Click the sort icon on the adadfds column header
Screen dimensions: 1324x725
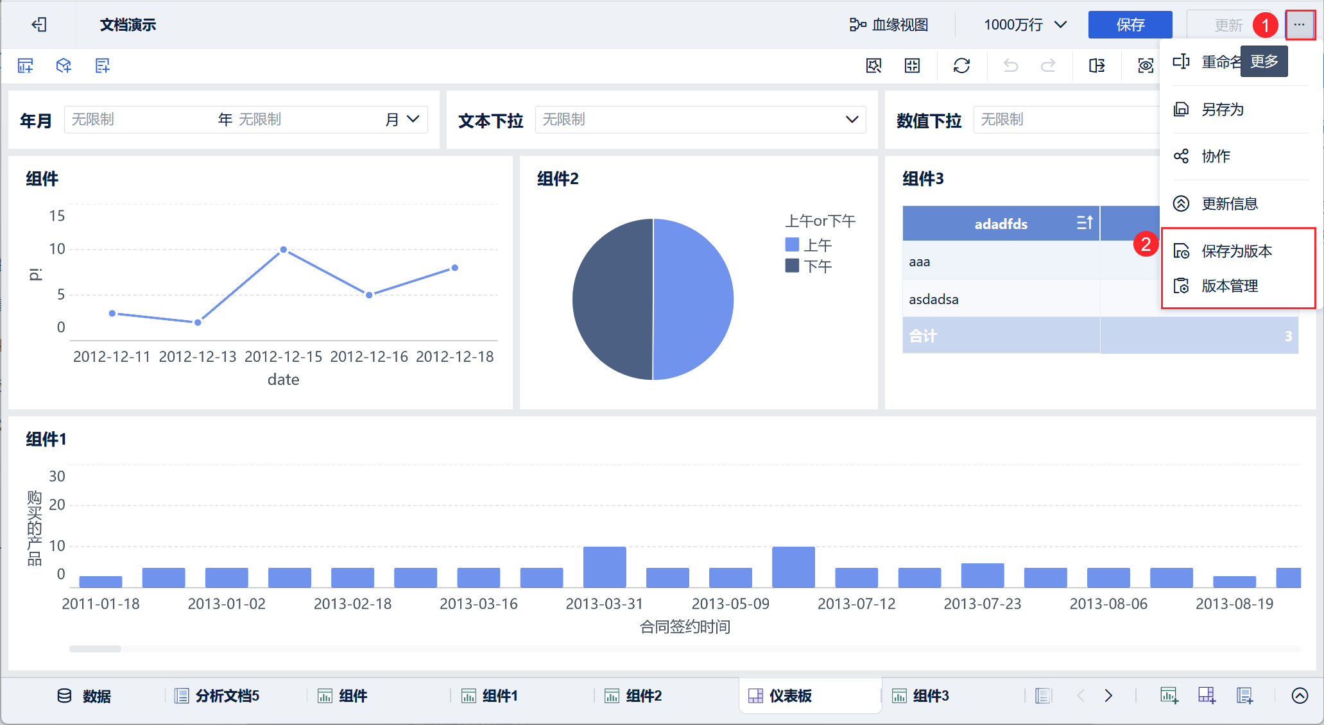tap(1084, 223)
